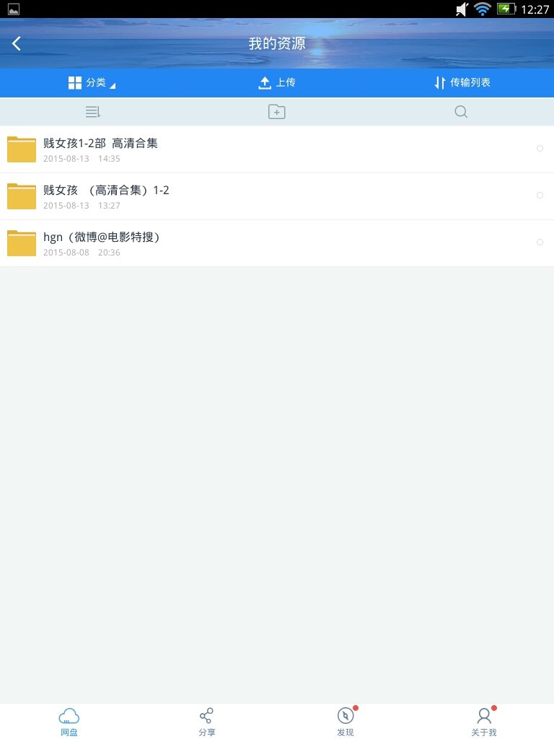This screenshot has width=554, height=739.
Task: Open the 传输列表 transfer arrows icon
Action: [x=439, y=83]
